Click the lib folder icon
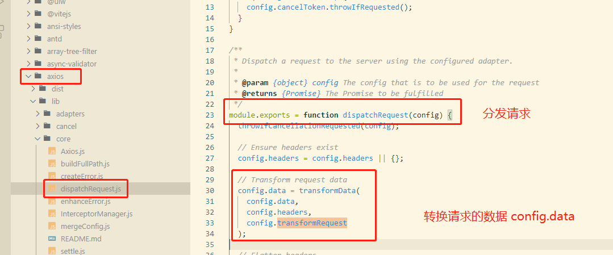Viewport: 613px width, 255px height. (x=43, y=101)
